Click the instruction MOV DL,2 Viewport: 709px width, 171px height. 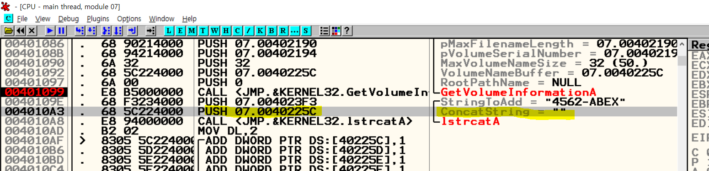coord(227,131)
